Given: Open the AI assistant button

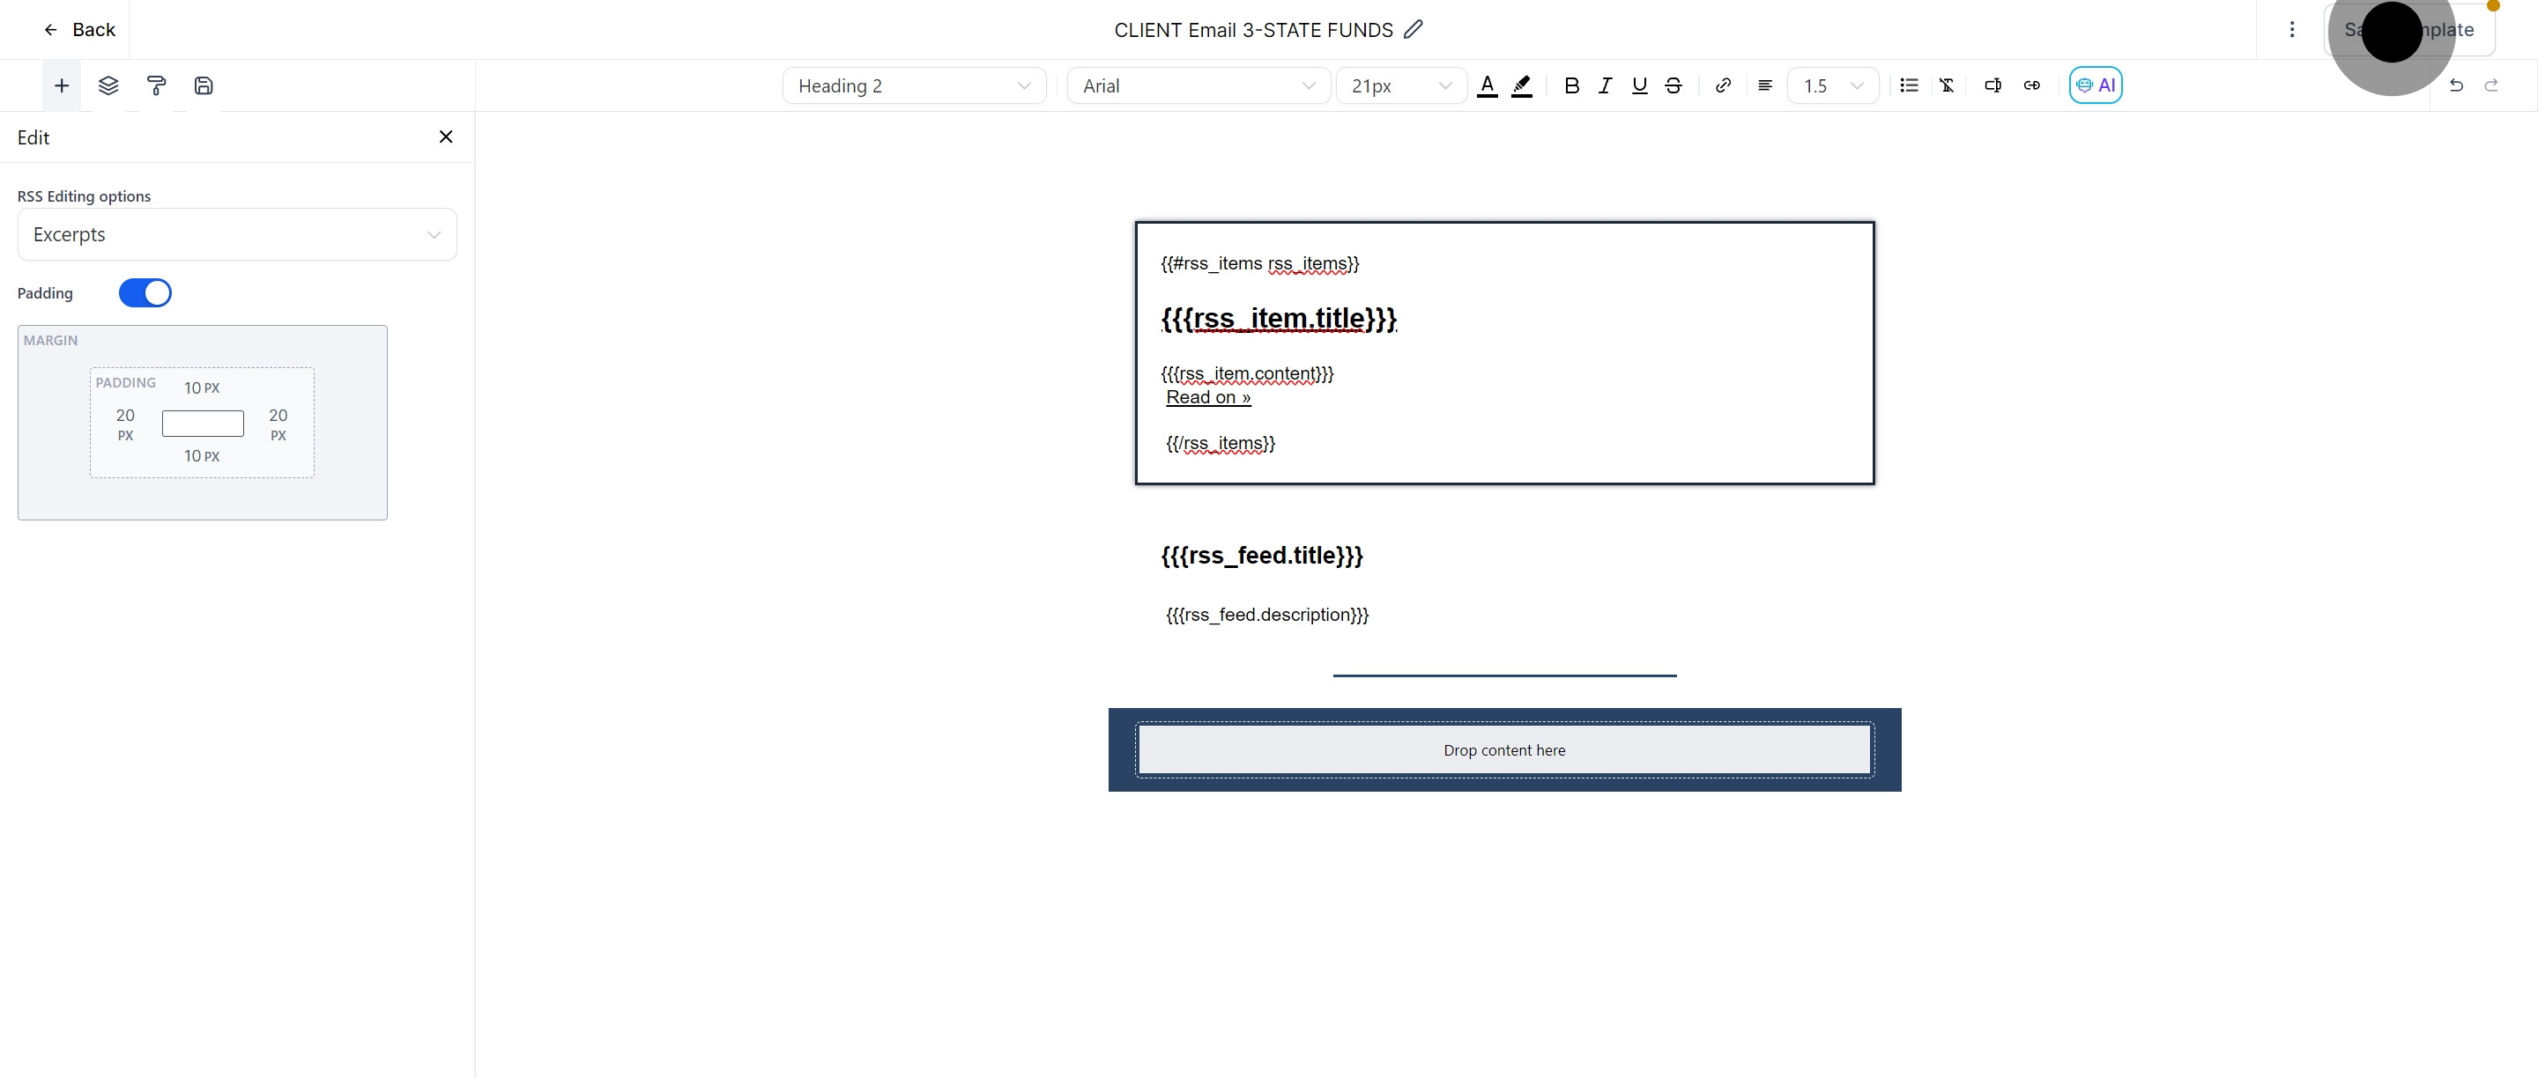Looking at the screenshot, I should tap(2095, 85).
